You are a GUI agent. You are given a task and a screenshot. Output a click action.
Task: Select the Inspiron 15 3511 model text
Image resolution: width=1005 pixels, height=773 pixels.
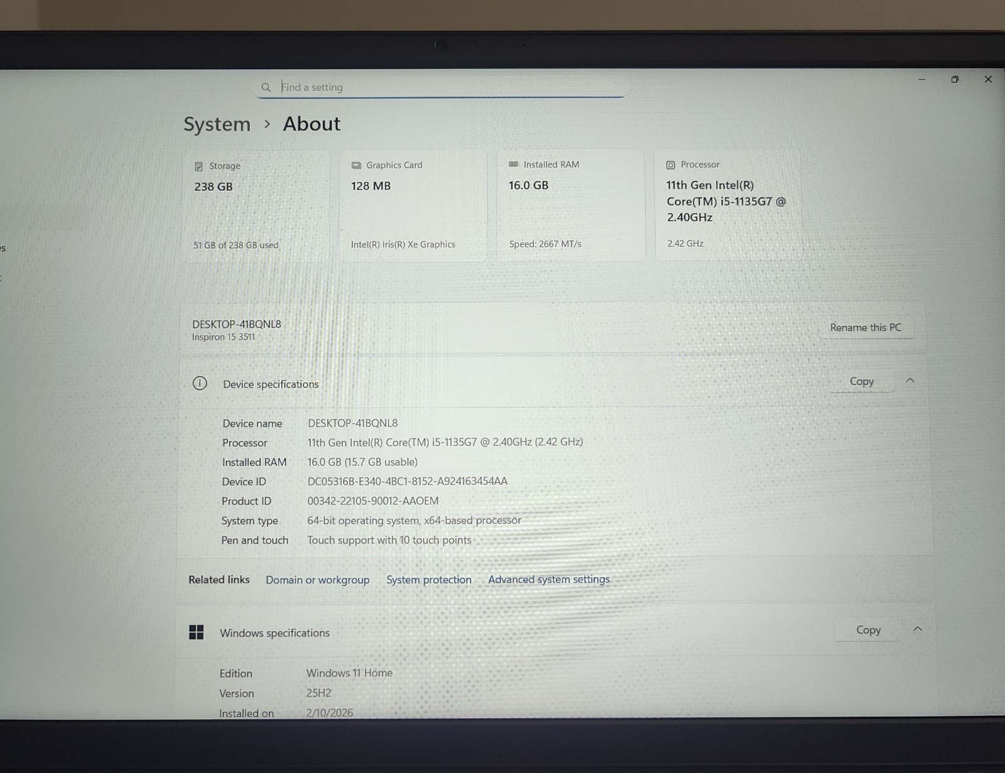[224, 337]
